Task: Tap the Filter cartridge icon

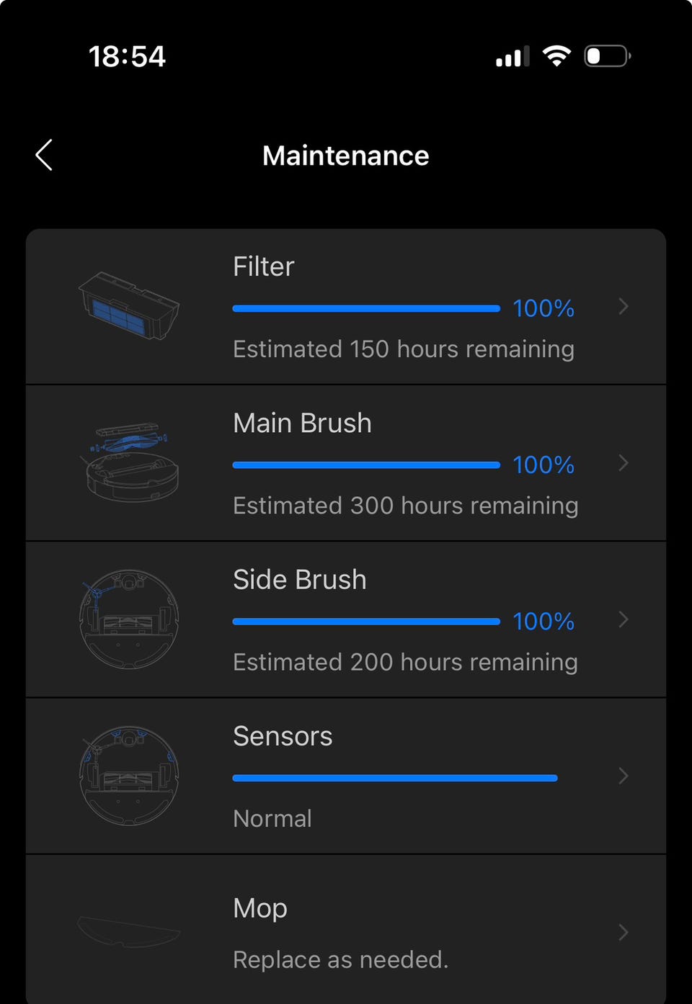Action: pos(129,305)
